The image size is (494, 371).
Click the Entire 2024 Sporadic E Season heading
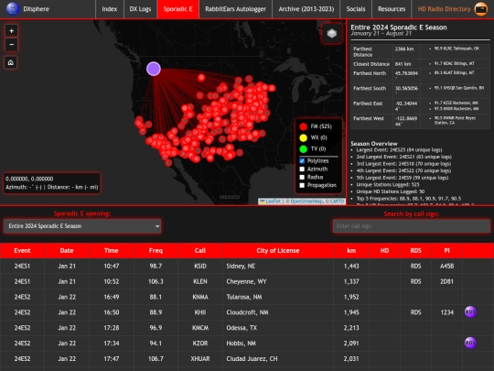coord(399,27)
